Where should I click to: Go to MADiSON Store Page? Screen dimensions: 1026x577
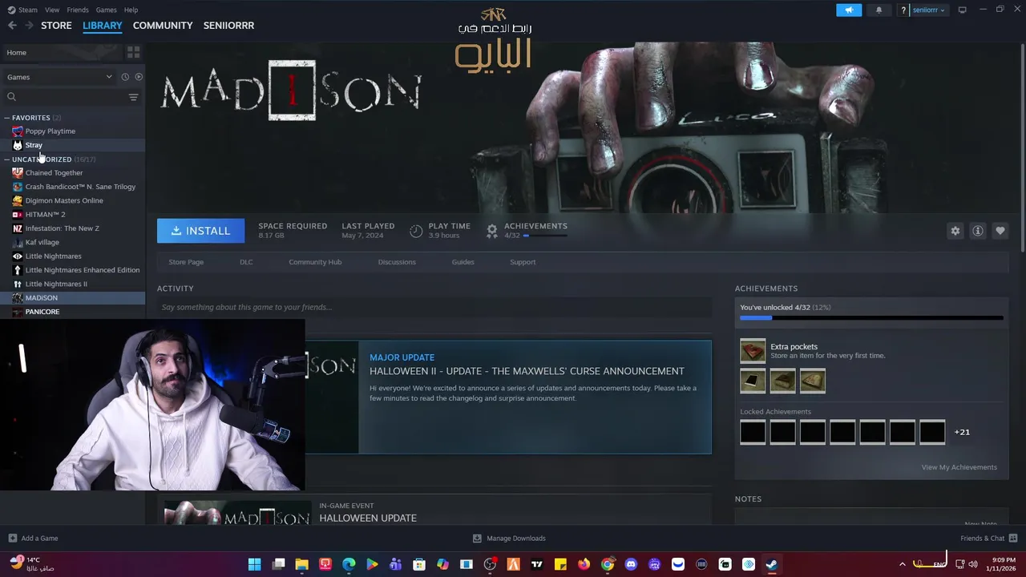click(x=186, y=262)
